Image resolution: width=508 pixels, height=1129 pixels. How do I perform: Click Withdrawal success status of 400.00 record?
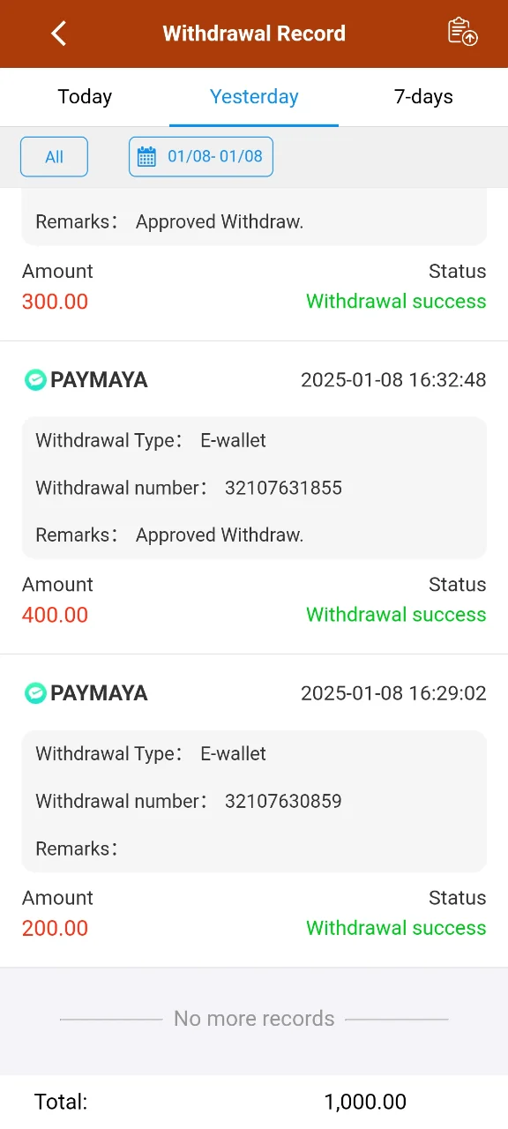396,615
